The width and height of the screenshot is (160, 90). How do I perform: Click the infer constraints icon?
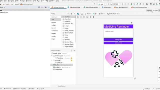[87, 17]
